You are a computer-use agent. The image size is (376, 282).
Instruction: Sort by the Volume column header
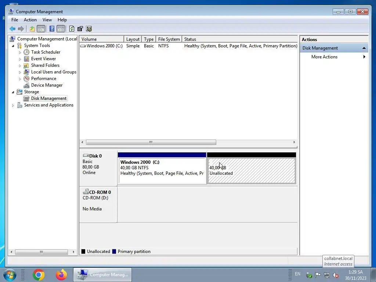pyautogui.click(x=102, y=39)
